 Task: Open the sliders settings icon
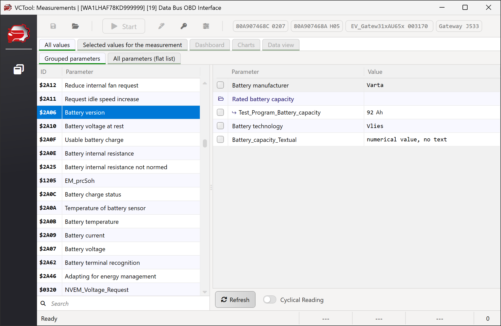tap(206, 26)
